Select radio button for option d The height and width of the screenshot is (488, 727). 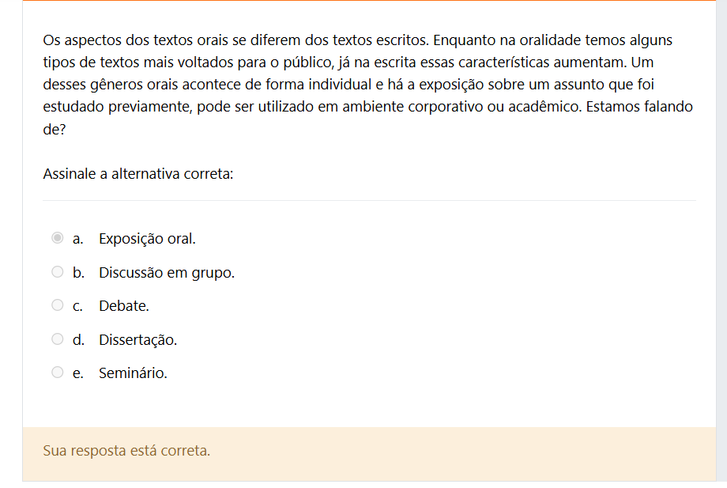(57, 339)
